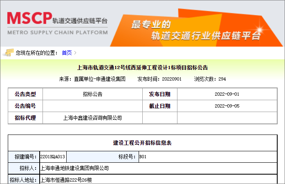Click the empty 公告编号 value cell

92,106
